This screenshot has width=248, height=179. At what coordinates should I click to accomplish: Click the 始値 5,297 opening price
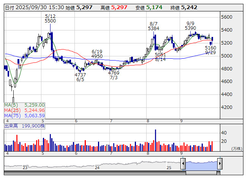click(x=79, y=8)
